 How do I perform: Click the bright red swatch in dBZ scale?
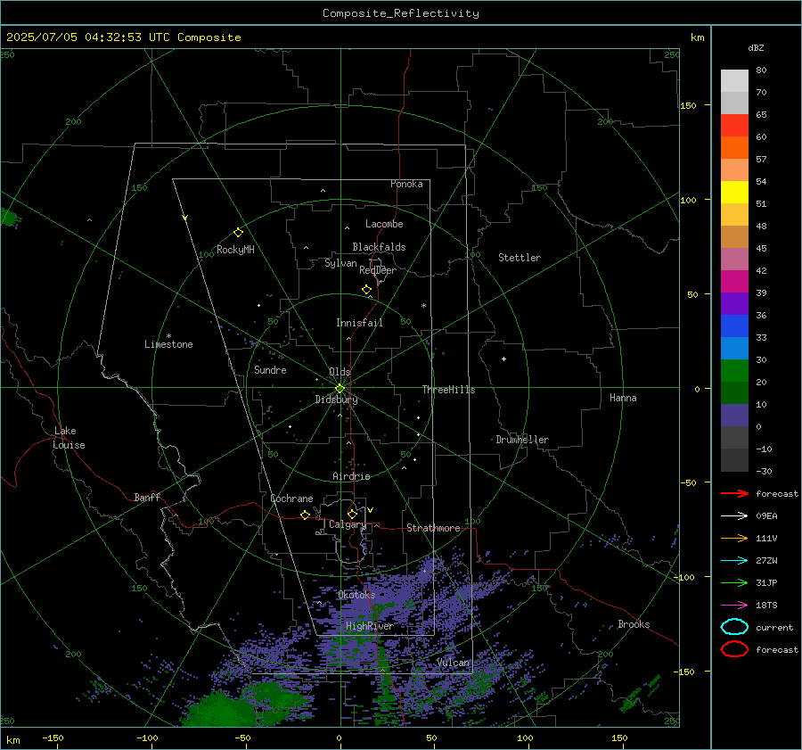pyautogui.click(x=734, y=125)
